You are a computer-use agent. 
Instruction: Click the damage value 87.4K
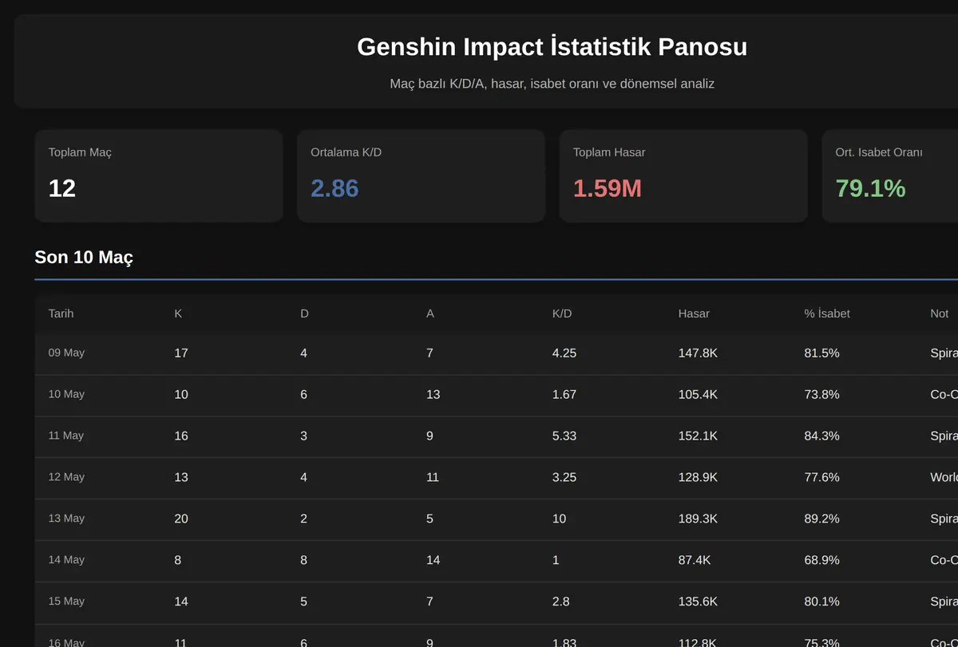coord(695,560)
